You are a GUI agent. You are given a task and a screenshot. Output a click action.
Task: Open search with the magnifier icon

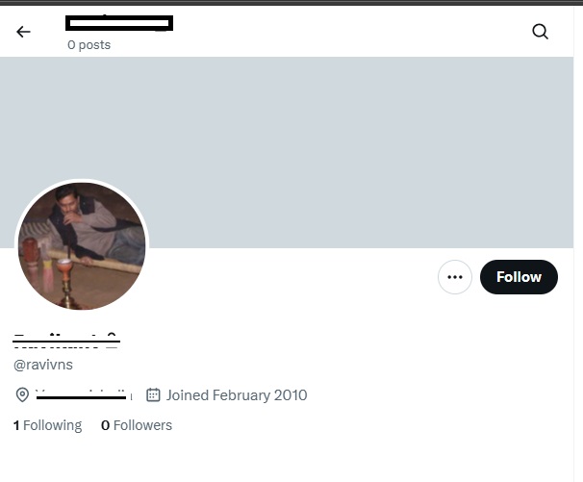[540, 32]
